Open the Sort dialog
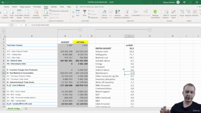Screen dimensions: 201x113 [x=78, y=13]
